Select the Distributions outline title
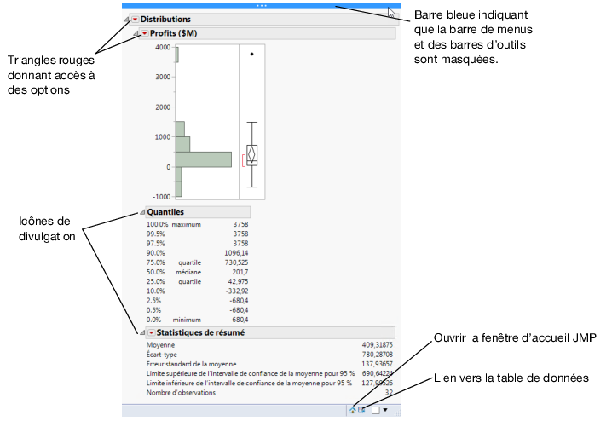 [x=165, y=19]
